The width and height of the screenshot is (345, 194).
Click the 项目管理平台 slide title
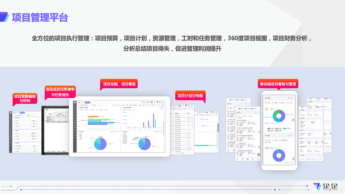(x=40, y=18)
